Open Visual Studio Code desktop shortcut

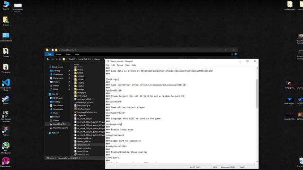pyautogui.click(x=6, y=85)
